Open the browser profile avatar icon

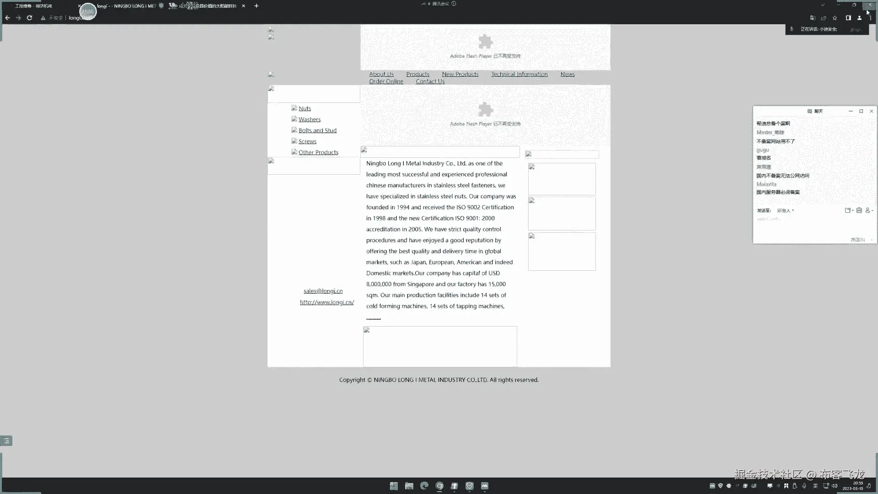coord(859,18)
